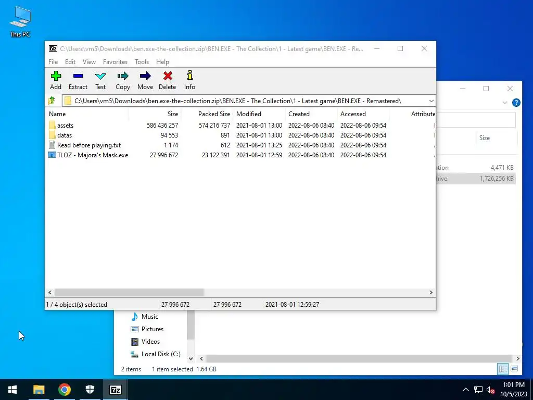Launch Chrome from the taskbar

pos(64,390)
